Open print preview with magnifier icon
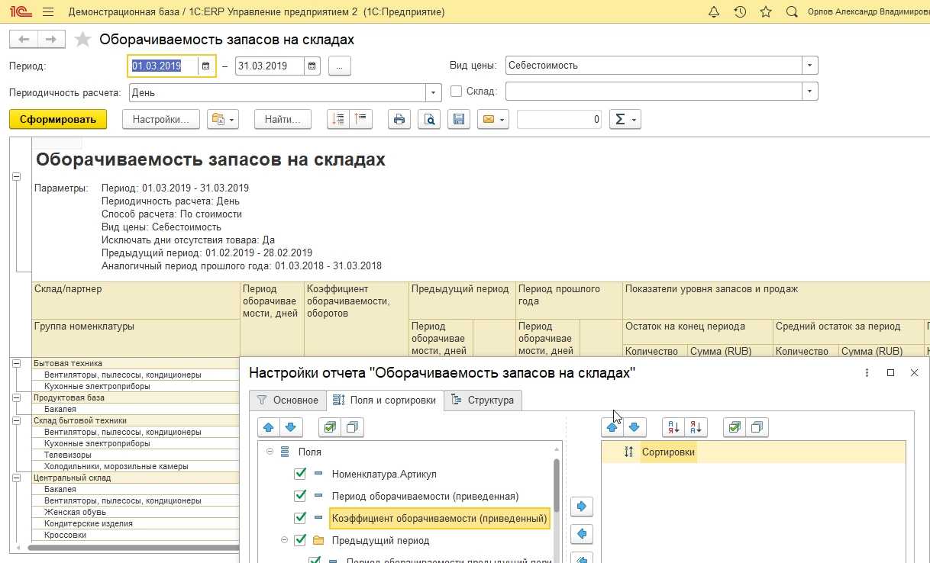The height and width of the screenshot is (563, 930). tap(428, 119)
